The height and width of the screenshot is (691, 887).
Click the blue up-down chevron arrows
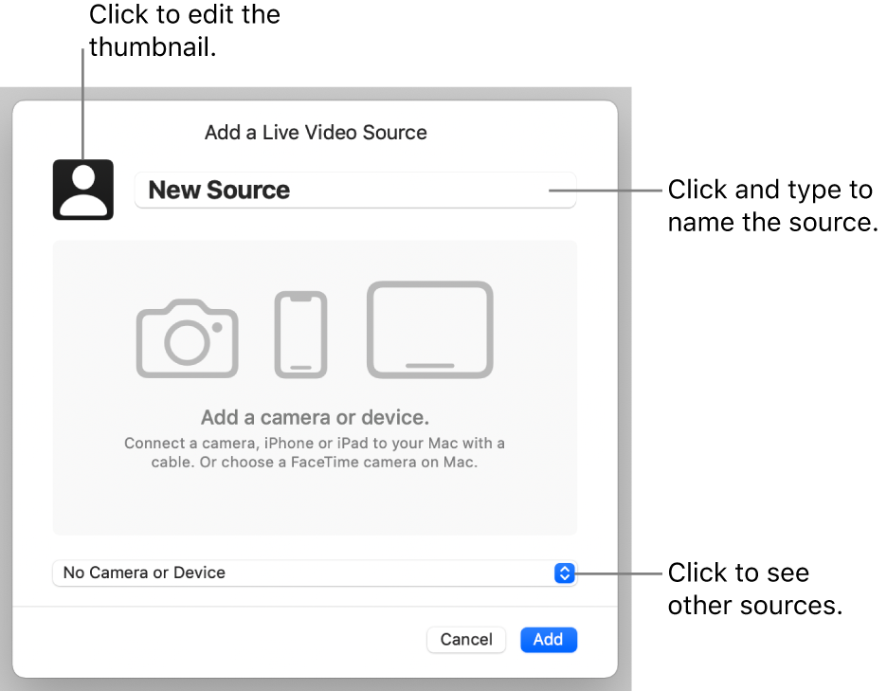click(564, 573)
